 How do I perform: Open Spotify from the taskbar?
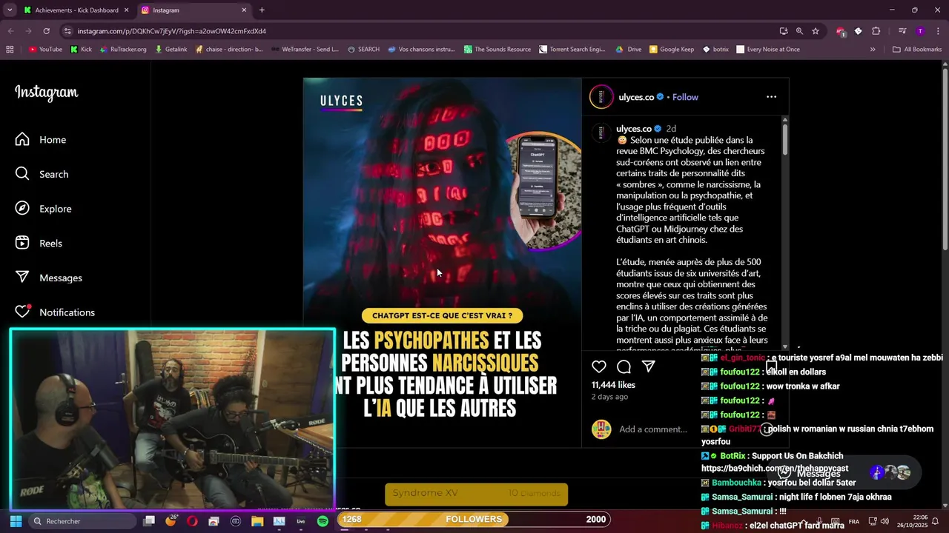[323, 521]
